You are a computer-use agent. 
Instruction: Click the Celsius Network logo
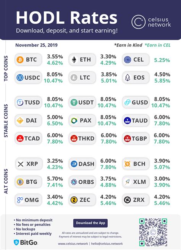(151, 22)
